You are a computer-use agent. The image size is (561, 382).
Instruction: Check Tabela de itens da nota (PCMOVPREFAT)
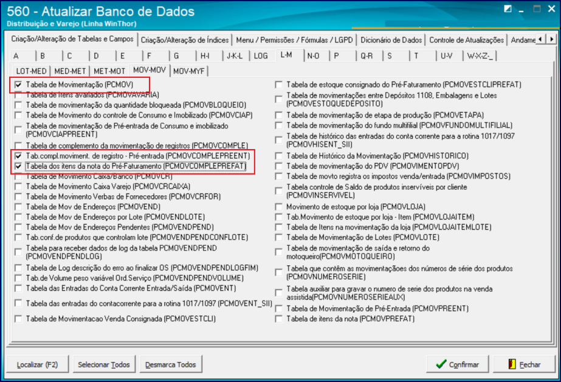[x=279, y=319]
